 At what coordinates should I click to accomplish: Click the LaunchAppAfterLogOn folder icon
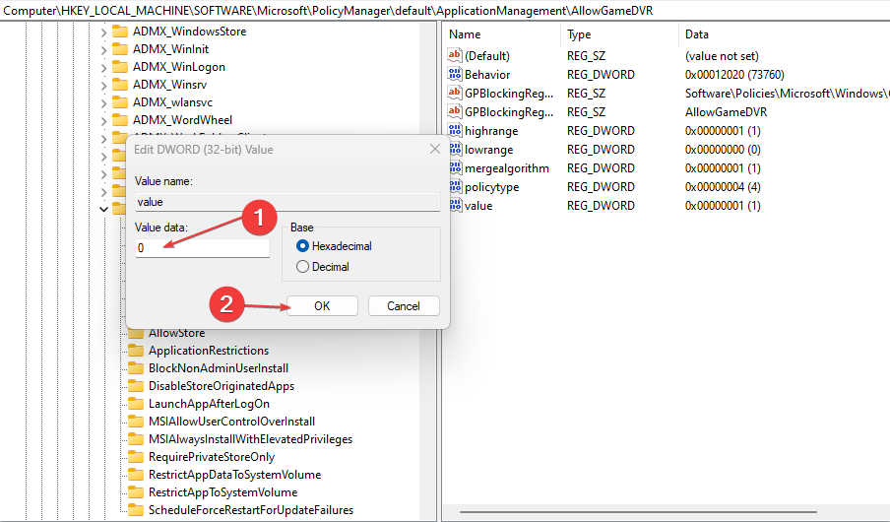(136, 403)
